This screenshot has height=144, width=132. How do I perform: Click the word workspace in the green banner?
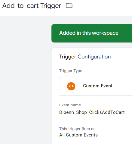pos(105,33)
